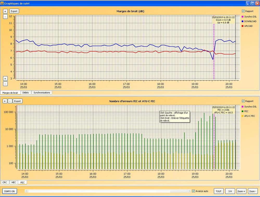Viewport: 260px width, 197px height.
Task: Export the noise margin chart
Action: (x=14, y=11)
